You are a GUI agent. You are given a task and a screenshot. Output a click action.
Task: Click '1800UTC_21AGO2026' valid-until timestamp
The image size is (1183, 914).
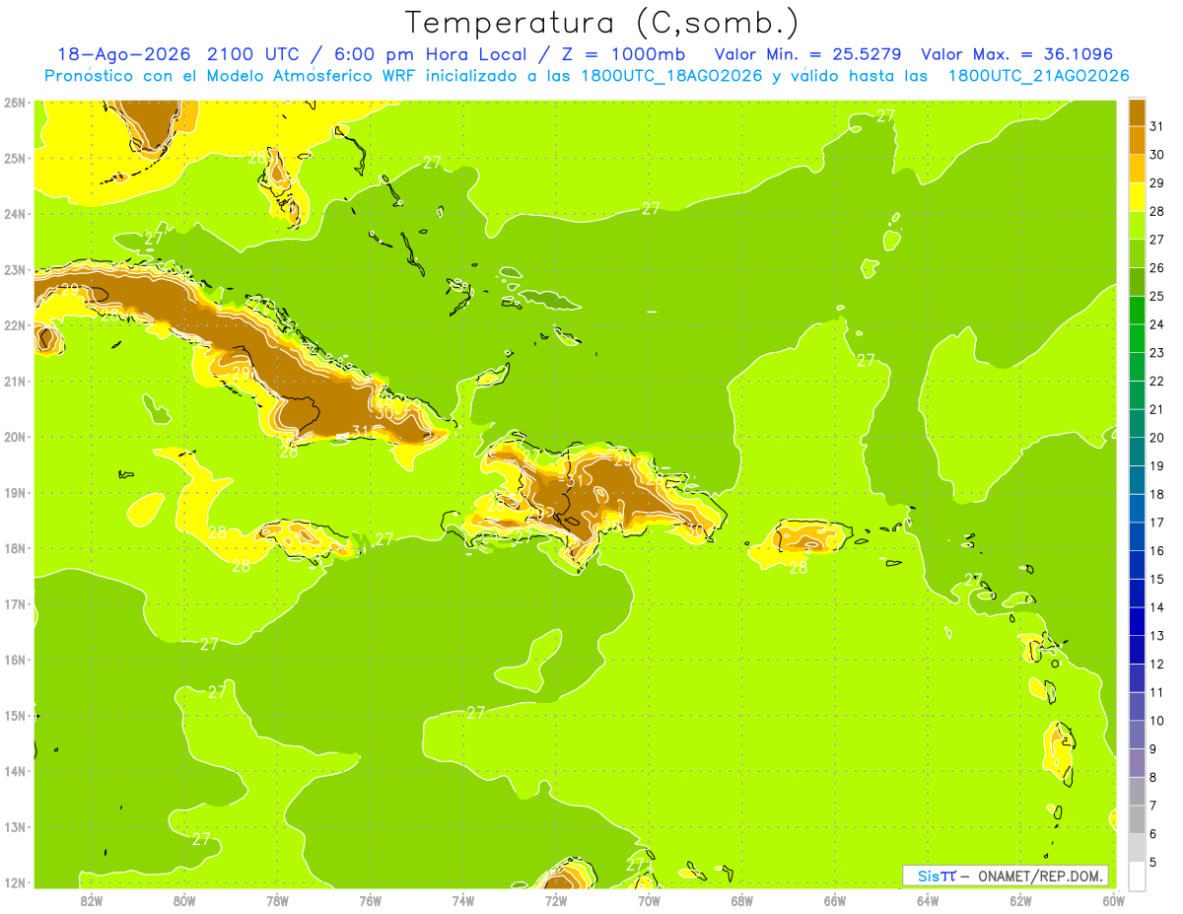pos(1038,76)
